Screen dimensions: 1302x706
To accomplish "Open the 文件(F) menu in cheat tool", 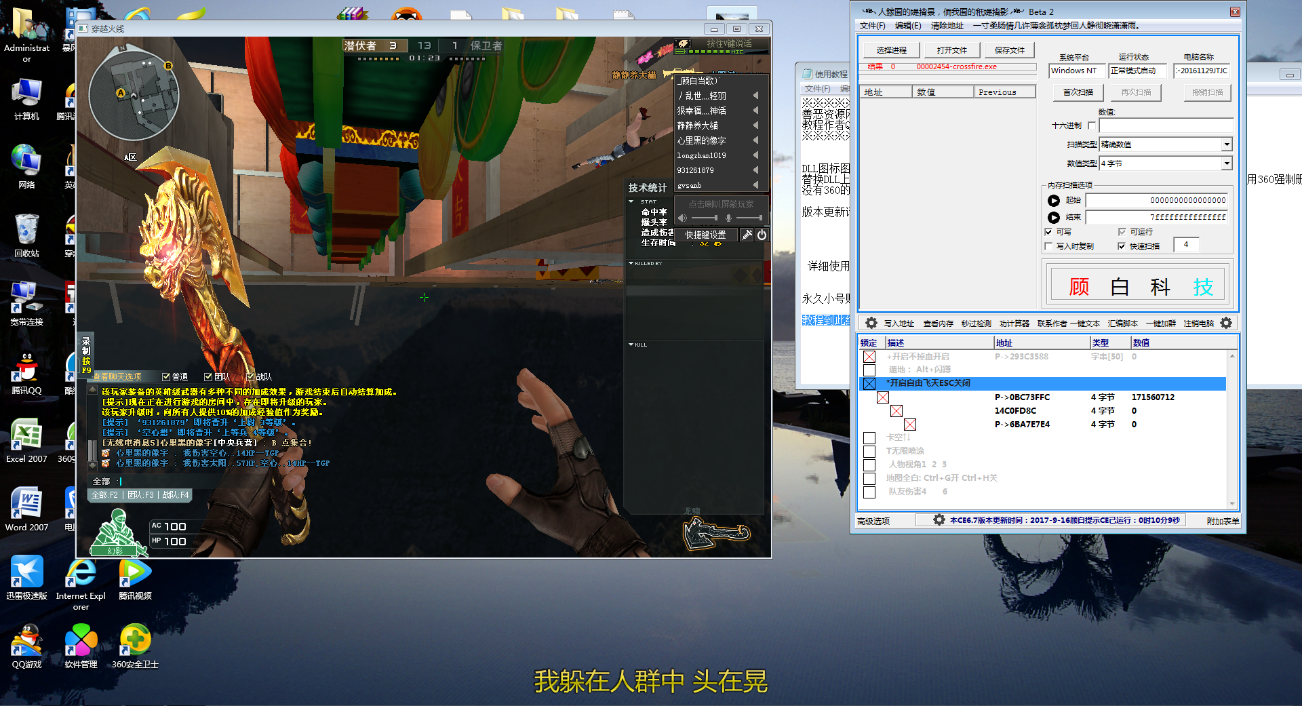I will (872, 26).
